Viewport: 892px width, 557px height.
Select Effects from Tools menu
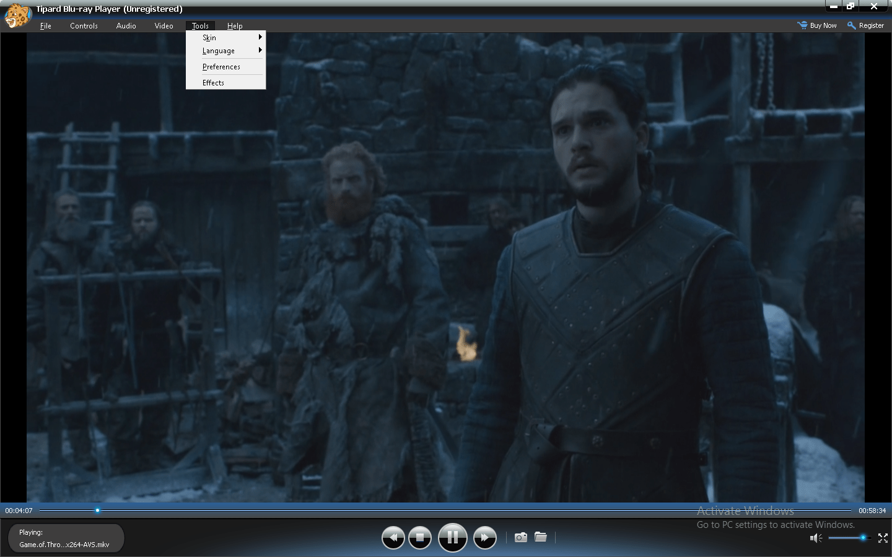[x=226, y=83]
